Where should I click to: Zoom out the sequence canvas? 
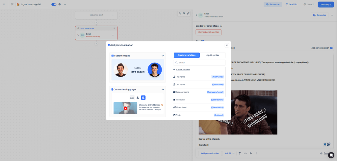click(180, 13)
